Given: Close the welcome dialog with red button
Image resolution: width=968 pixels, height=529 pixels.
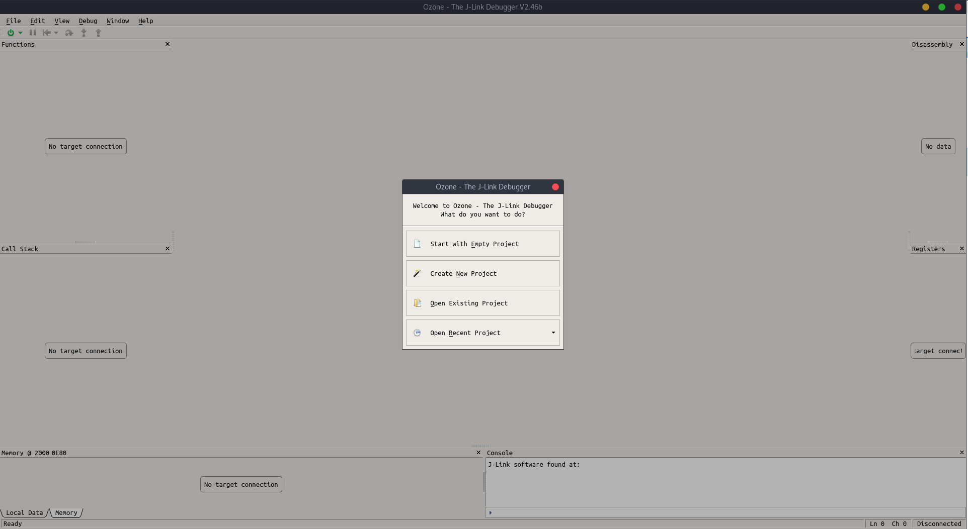Looking at the screenshot, I should [x=555, y=187].
